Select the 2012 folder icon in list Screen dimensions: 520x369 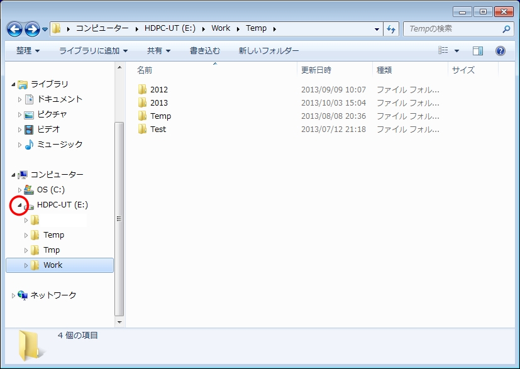(142, 89)
